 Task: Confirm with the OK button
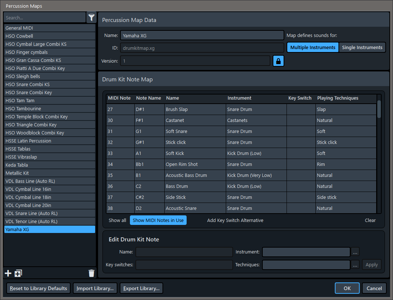(347, 288)
